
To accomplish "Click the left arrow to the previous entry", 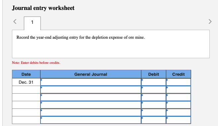I will coord(15,21).
